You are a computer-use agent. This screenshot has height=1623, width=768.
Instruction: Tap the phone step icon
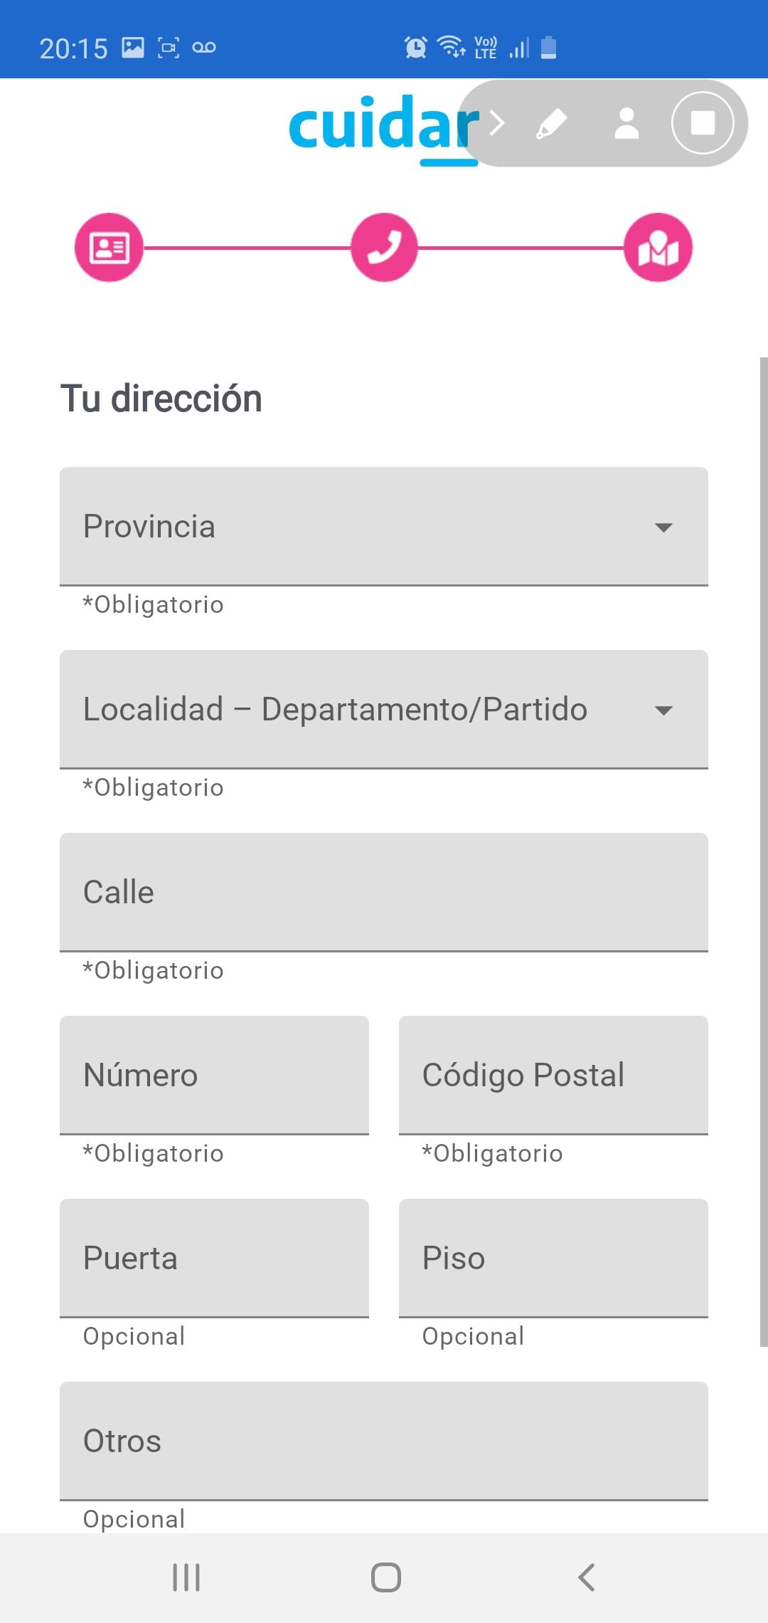(x=384, y=248)
